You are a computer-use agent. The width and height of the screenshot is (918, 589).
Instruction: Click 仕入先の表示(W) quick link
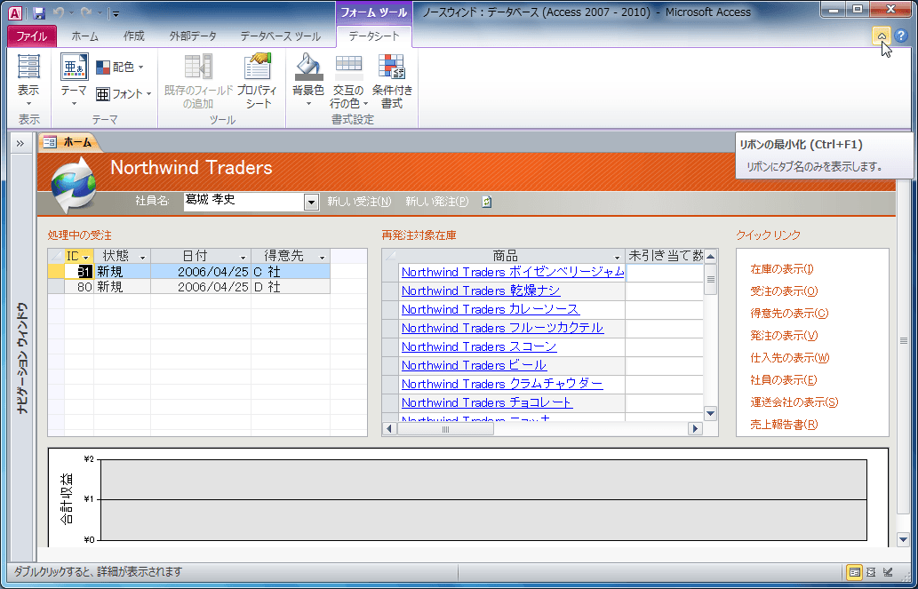click(x=790, y=358)
